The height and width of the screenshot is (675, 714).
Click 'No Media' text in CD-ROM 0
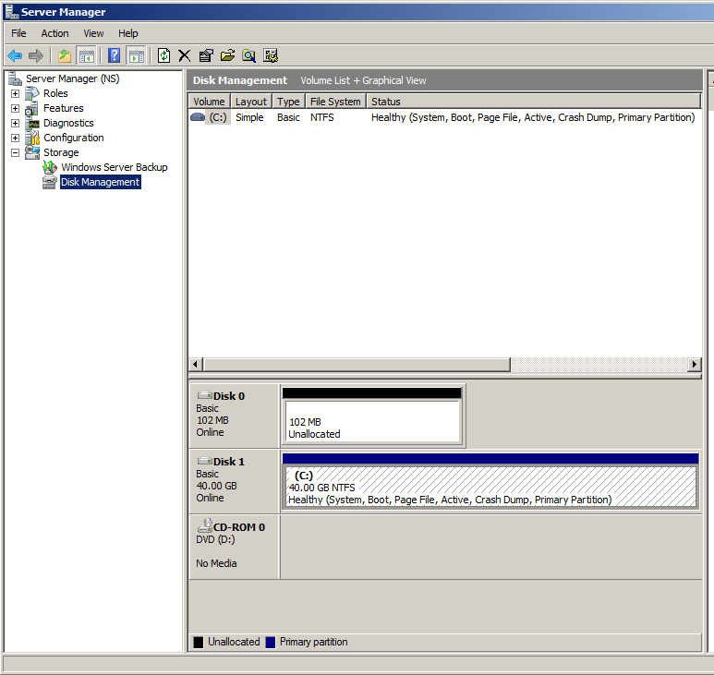216,563
